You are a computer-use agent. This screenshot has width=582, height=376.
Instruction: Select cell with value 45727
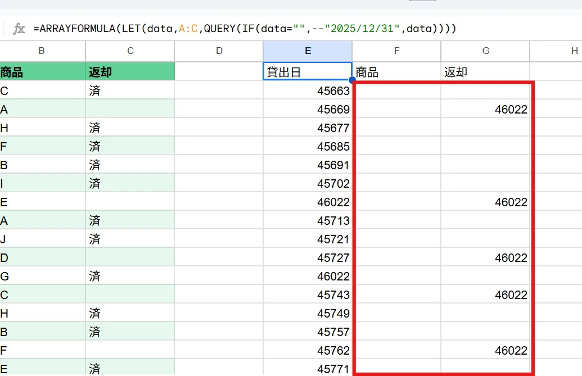pos(308,257)
